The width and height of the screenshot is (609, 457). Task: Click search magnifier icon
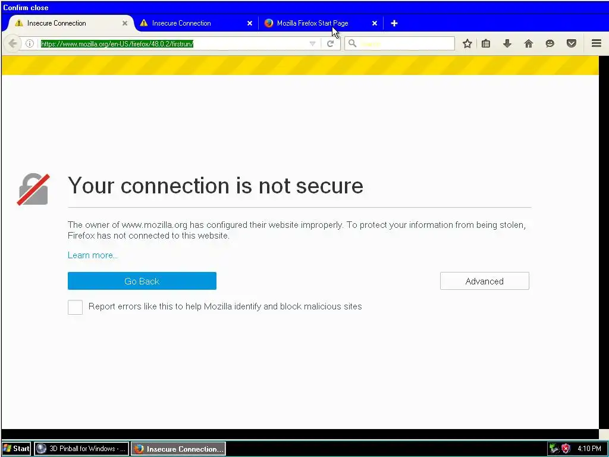coord(352,43)
